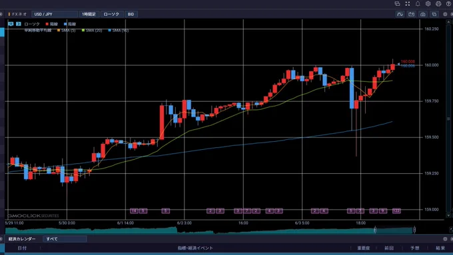Open settings gear icon
Image resolution: width=453 pixels, height=255 pixels.
428,4
